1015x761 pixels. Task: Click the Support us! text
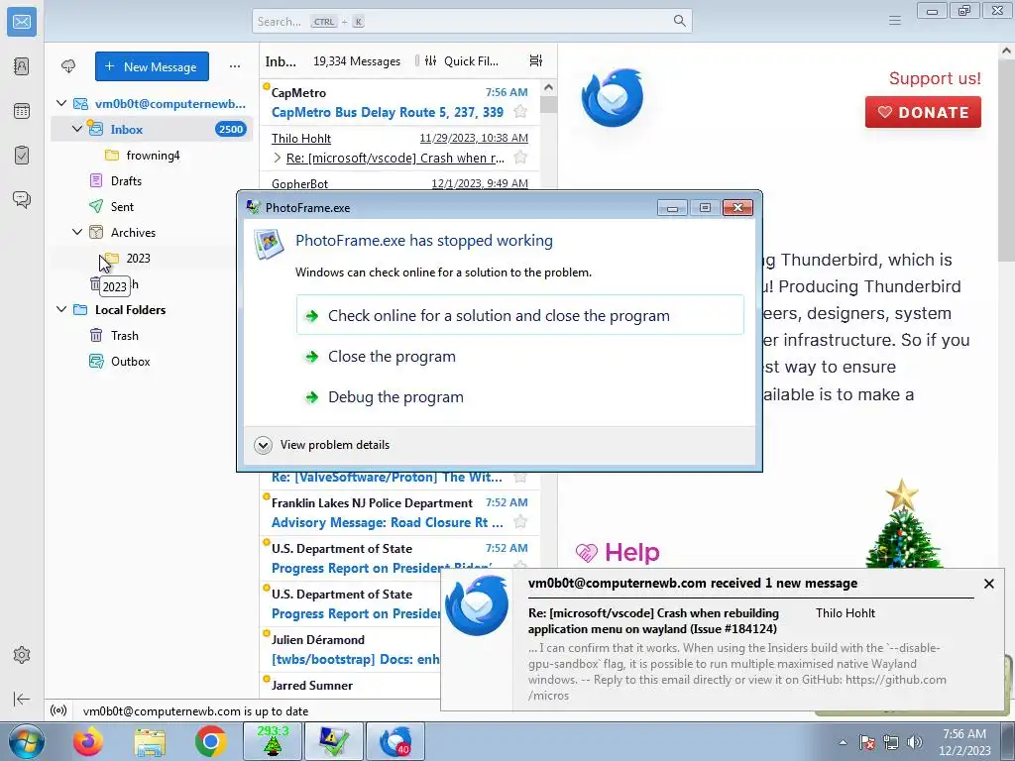point(934,78)
